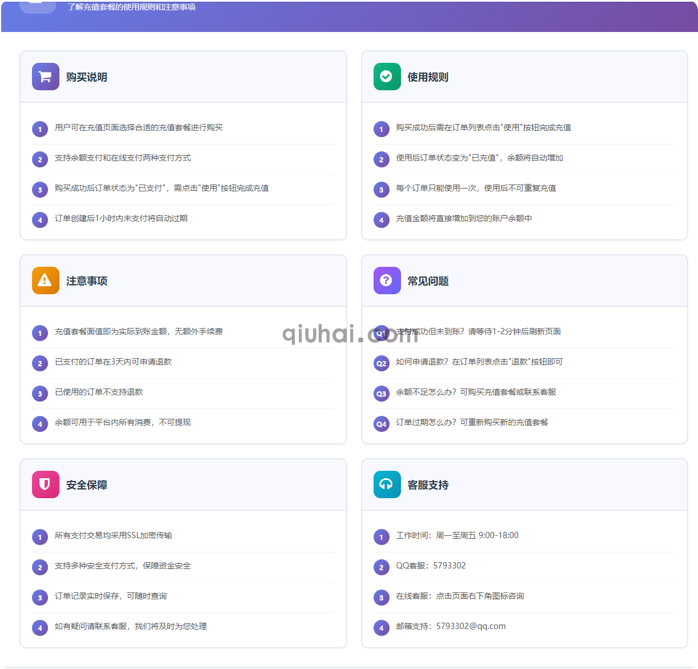Click step 4 badge under 购买说明

coord(39,219)
